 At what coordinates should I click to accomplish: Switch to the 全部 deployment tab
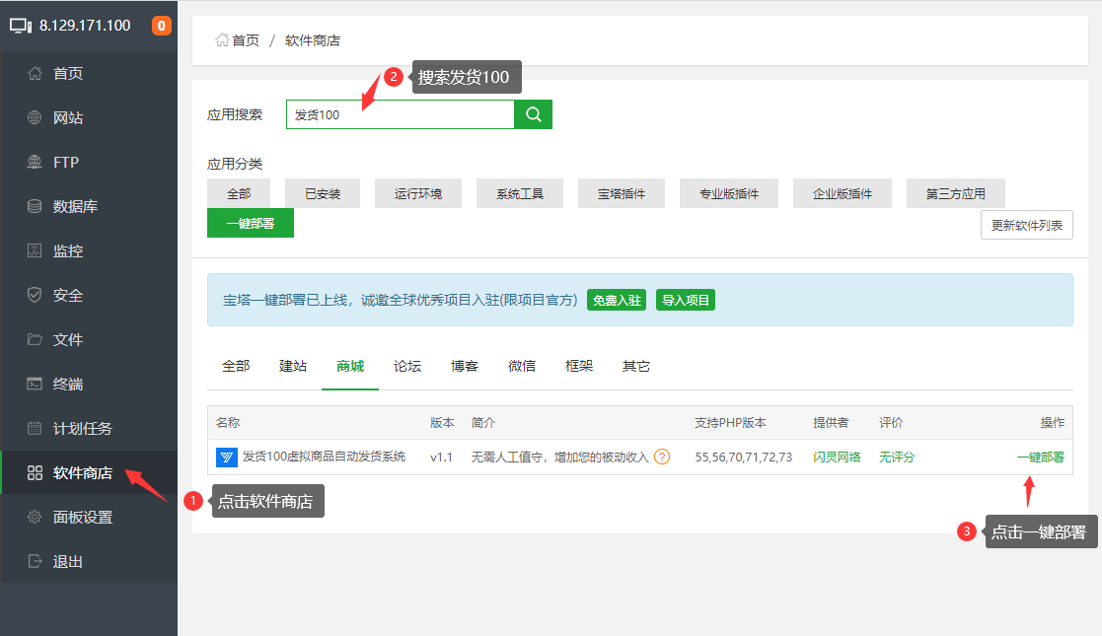pos(236,366)
